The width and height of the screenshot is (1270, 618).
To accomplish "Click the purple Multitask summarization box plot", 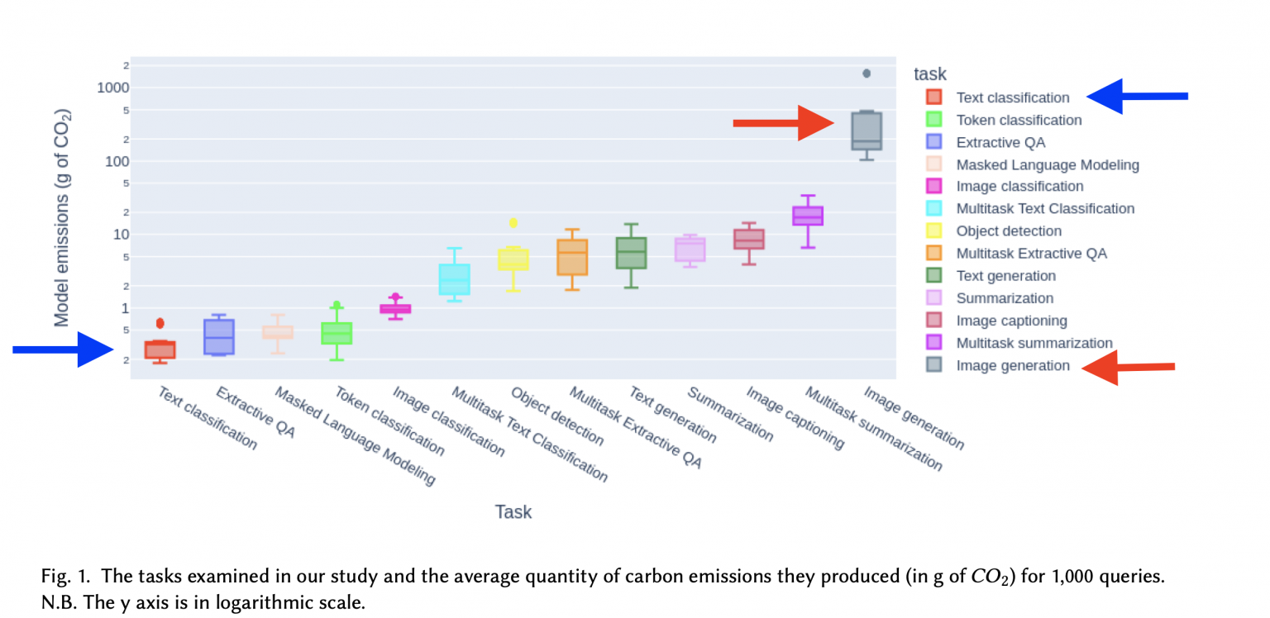I will [x=808, y=216].
